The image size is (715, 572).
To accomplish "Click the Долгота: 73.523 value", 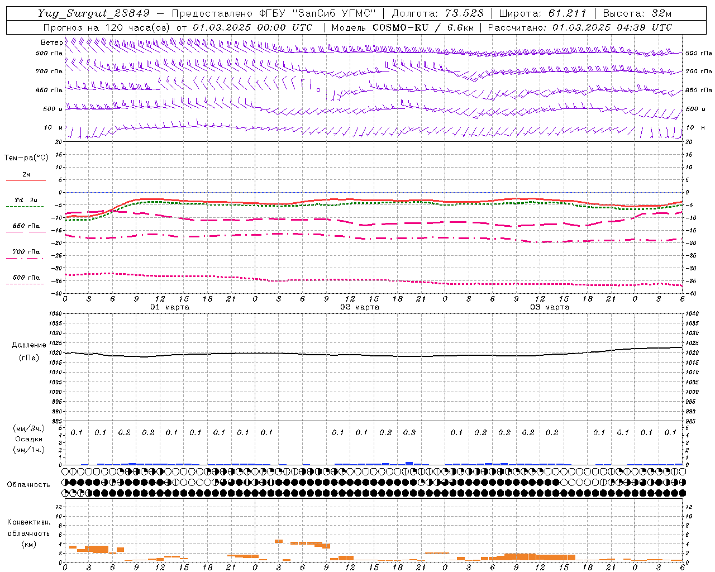I will pos(437,13).
